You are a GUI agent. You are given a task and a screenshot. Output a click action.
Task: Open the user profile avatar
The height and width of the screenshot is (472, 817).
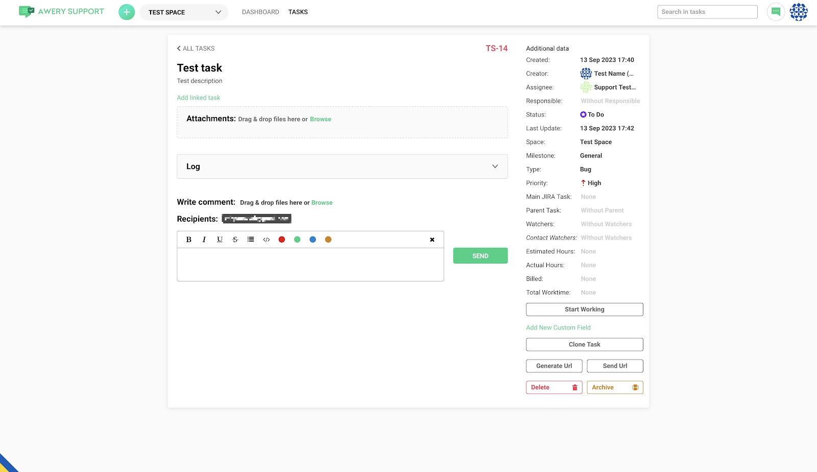coord(799,12)
